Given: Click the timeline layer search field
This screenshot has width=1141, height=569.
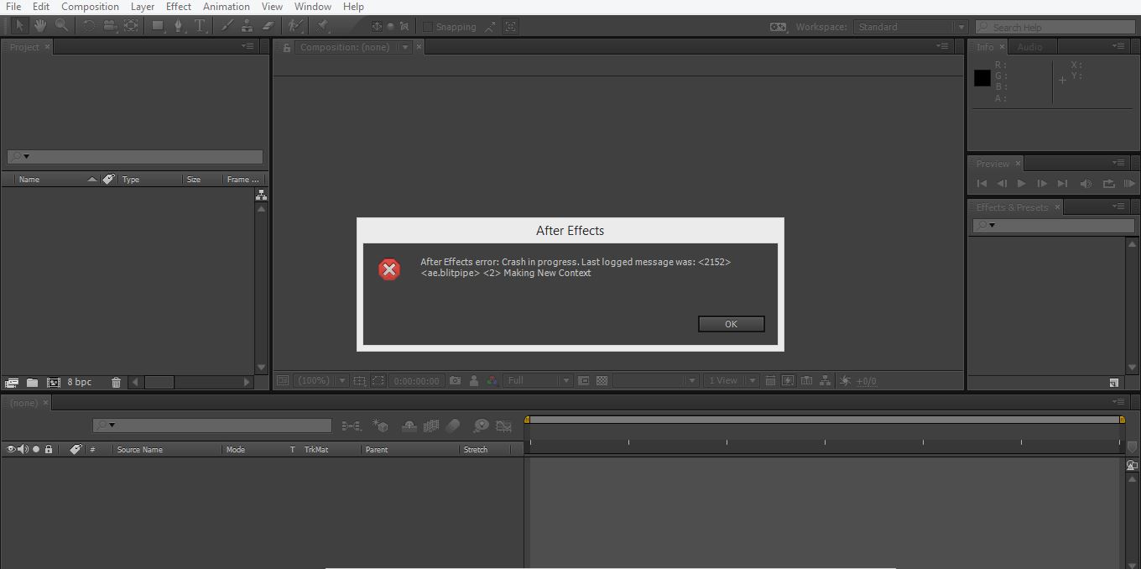Looking at the screenshot, I should click(x=212, y=425).
